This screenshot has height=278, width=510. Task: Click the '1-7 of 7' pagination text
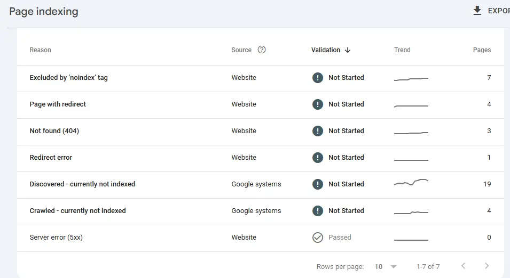point(428,267)
